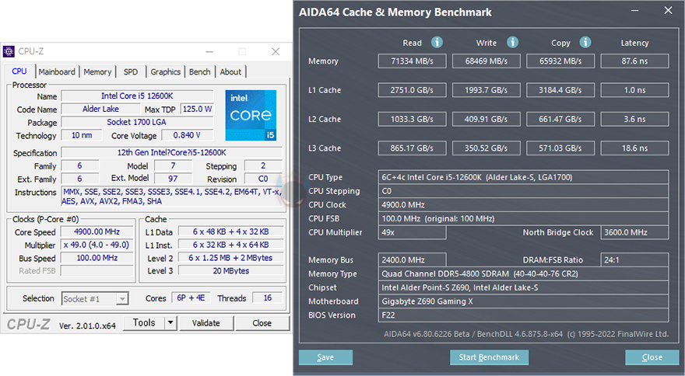Click the Memory Write value 68469 MB/s
This screenshot has height=376, width=685.
(487, 61)
